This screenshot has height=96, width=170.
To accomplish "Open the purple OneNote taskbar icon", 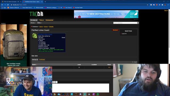I will (93, 94).
